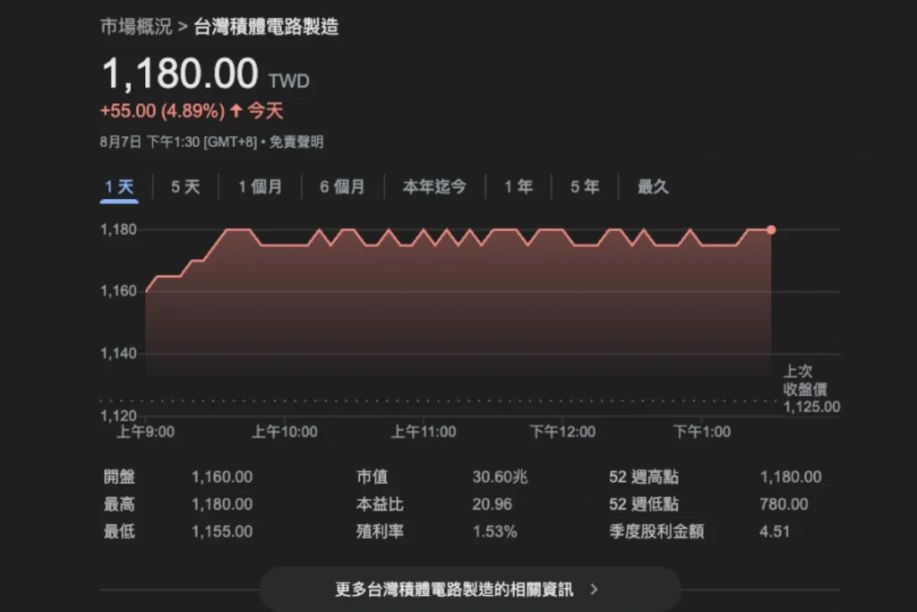Show the 5 年 chart range

point(585,187)
